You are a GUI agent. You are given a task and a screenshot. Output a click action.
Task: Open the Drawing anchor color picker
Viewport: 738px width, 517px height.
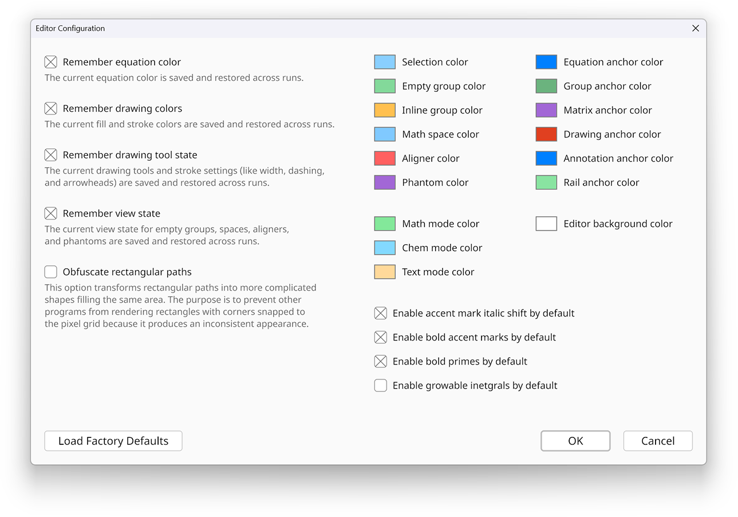tap(546, 134)
